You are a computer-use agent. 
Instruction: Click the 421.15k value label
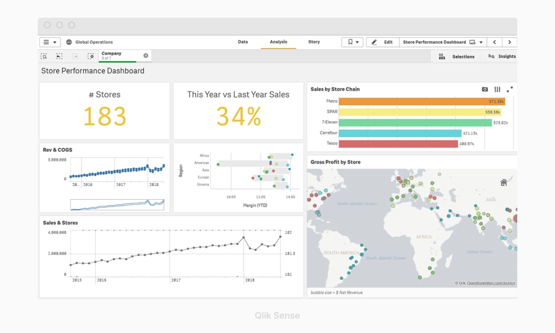470,133
